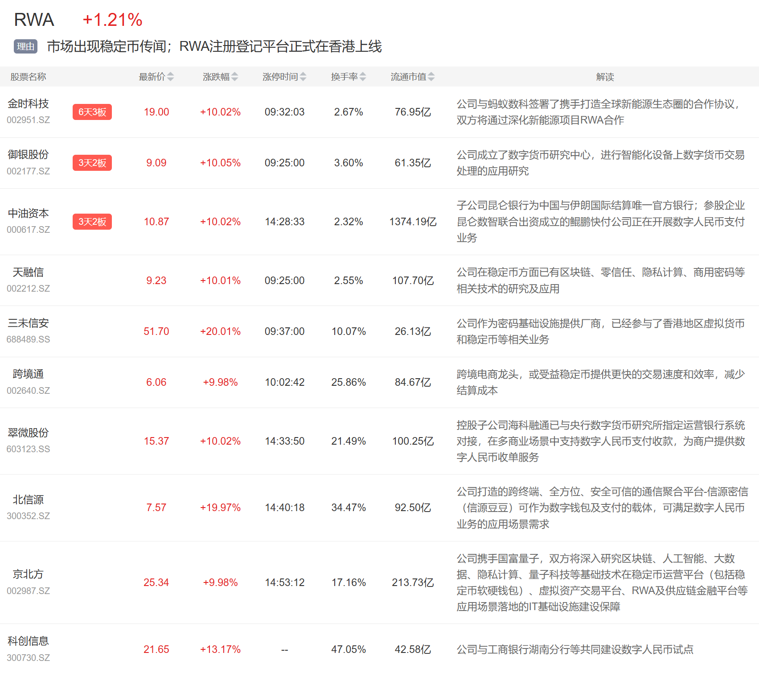Click turnover rate 34.47%
The height and width of the screenshot is (673, 759).
coord(349,508)
